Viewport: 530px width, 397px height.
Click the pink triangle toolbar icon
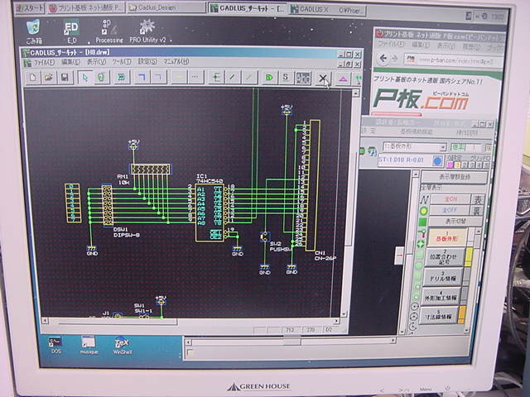pos(343,79)
